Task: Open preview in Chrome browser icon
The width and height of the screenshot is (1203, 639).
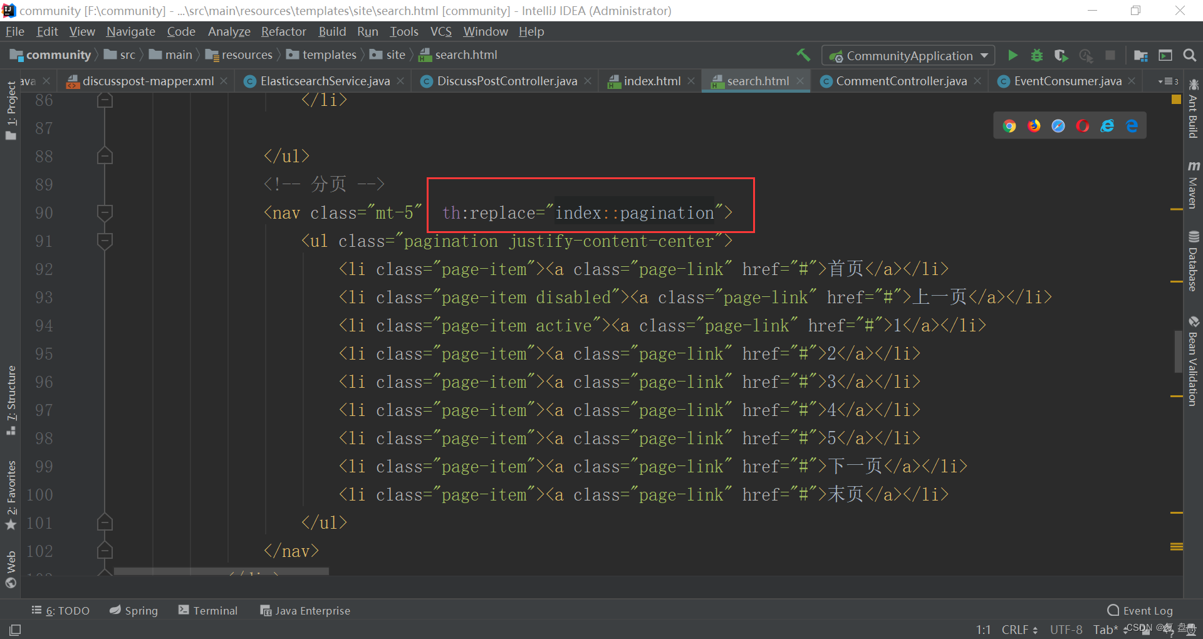Action: 1009,126
